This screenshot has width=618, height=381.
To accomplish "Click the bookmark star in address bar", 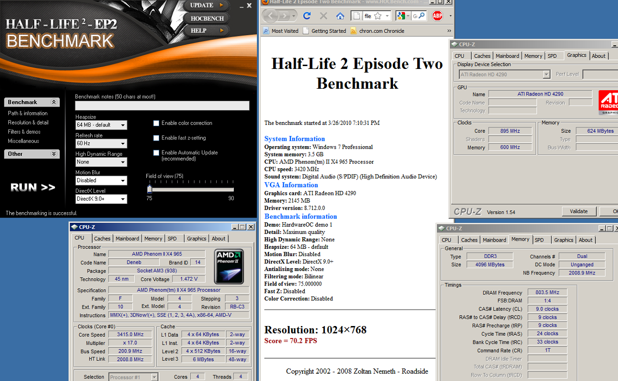I will coord(378,16).
